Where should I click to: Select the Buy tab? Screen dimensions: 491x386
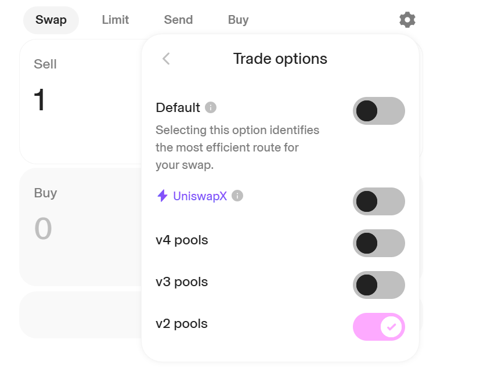(238, 20)
